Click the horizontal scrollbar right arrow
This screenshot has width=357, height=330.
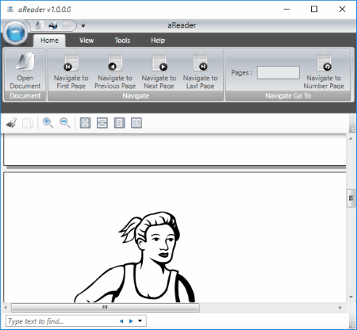point(340,308)
